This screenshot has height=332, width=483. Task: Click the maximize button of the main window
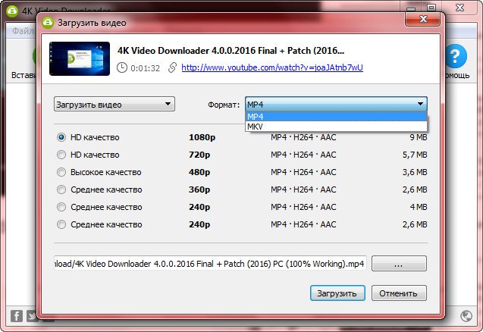point(432,8)
